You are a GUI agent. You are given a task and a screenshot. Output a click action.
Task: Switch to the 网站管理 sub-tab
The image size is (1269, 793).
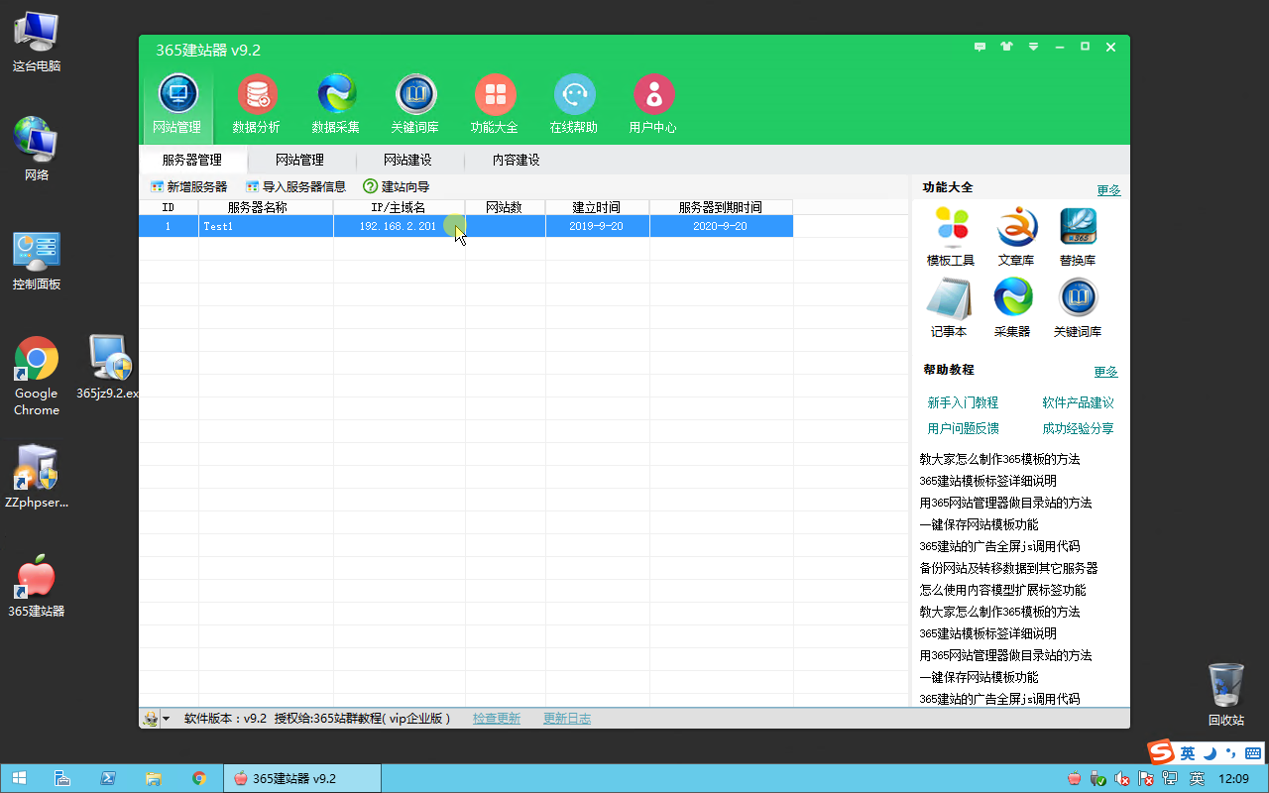click(x=299, y=160)
